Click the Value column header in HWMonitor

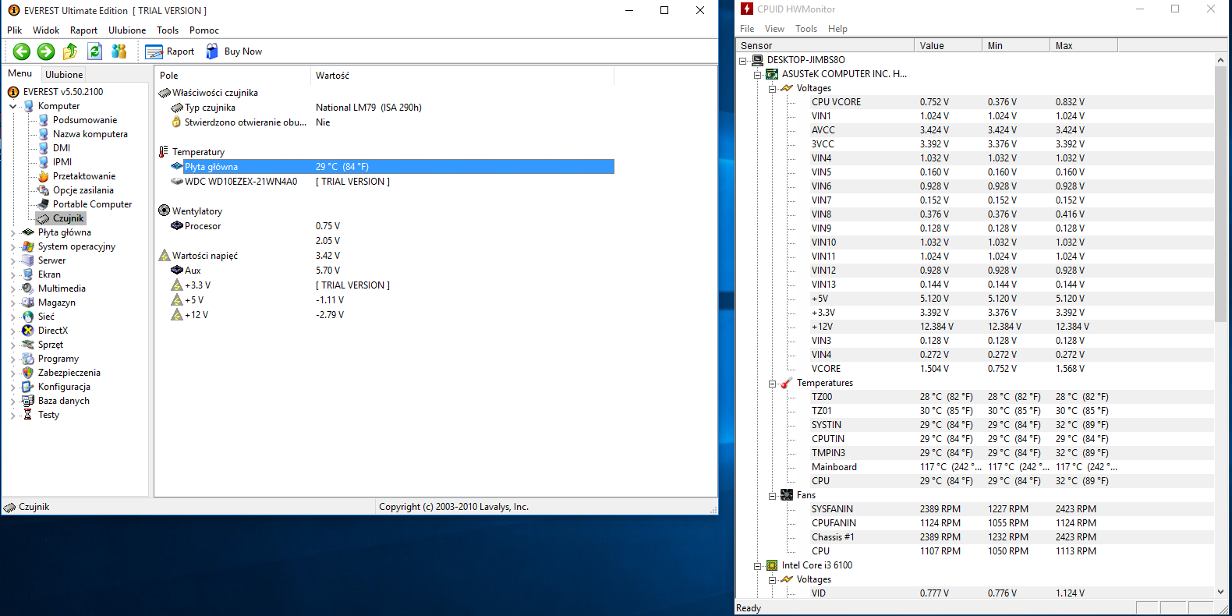pyautogui.click(x=948, y=46)
